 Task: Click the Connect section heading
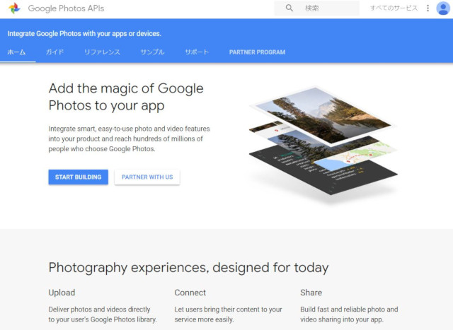point(190,293)
